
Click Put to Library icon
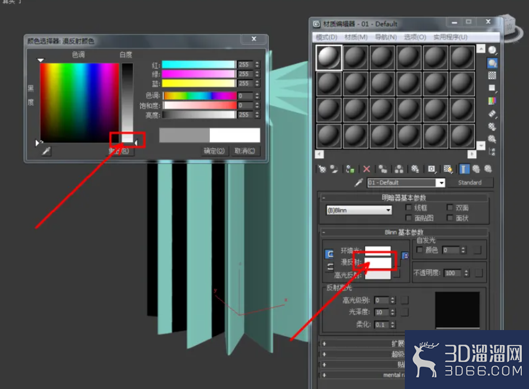point(415,169)
